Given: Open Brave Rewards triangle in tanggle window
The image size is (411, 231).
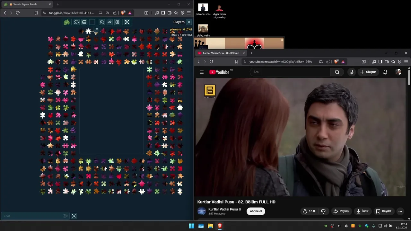Looking at the screenshot, I should coord(130,13).
